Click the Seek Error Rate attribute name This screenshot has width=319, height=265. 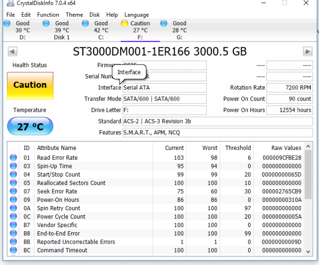(x=57, y=191)
